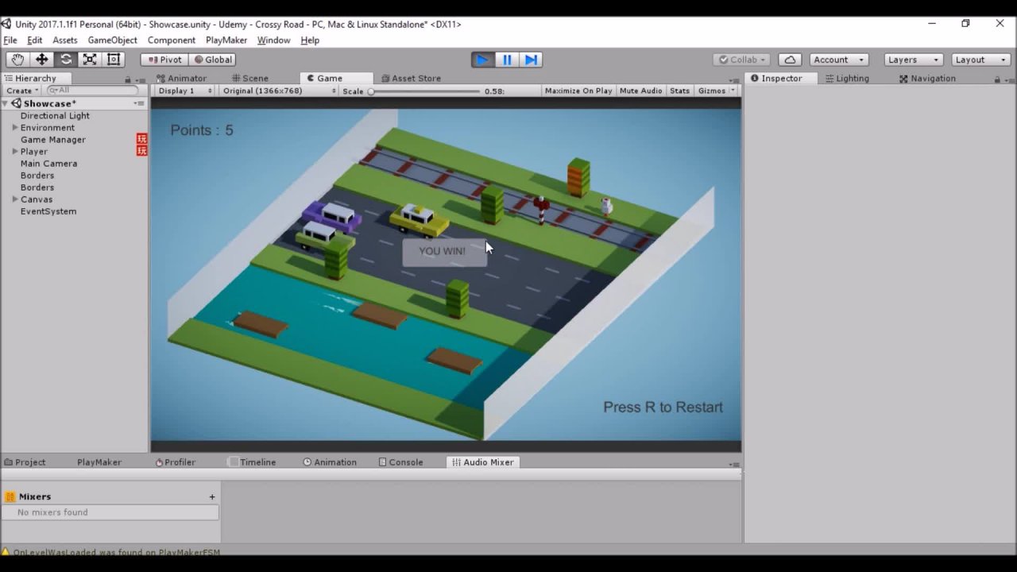
Task: Open the Layout dropdown
Action: pyautogui.click(x=981, y=60)
